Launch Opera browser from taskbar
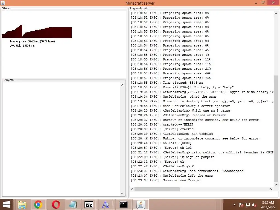Screen dimensions: 280x210 coord(56,205)
